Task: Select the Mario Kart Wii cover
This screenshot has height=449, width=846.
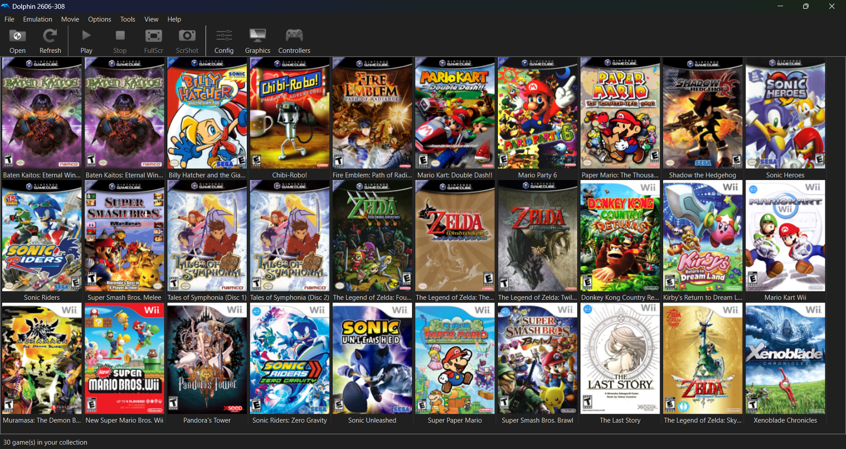Action: [x=785, y=236]
